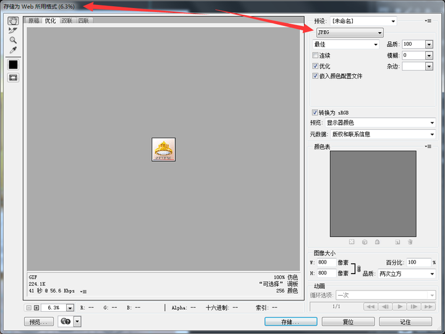Select the Eyedropper tool
Image resolution: width=445 pixels, height=334 pixels.
click(x=13, y=50)
